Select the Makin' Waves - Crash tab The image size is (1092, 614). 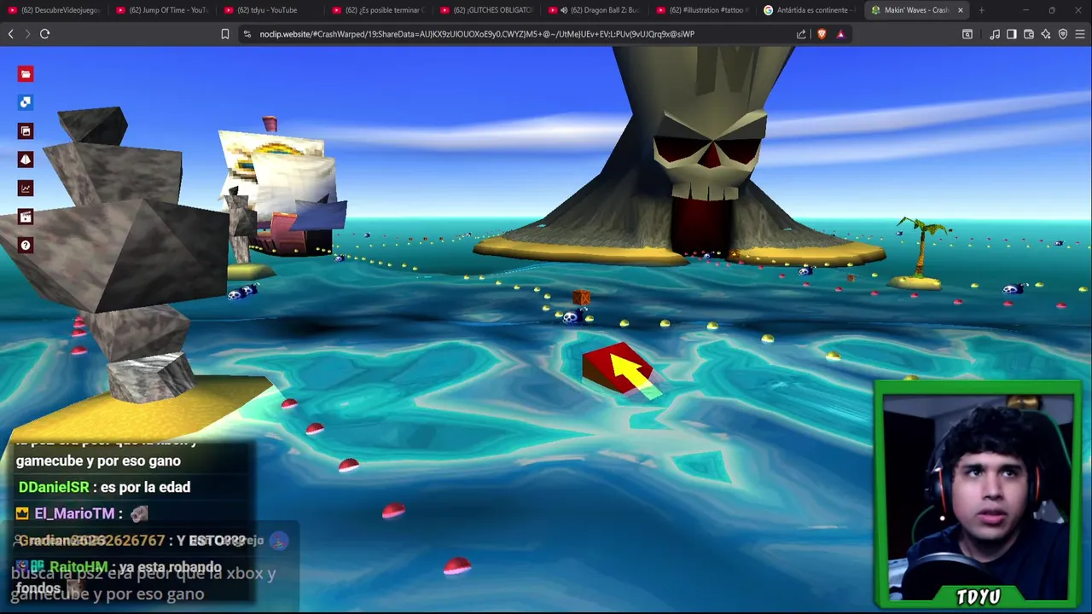click(x=917, y=10)
